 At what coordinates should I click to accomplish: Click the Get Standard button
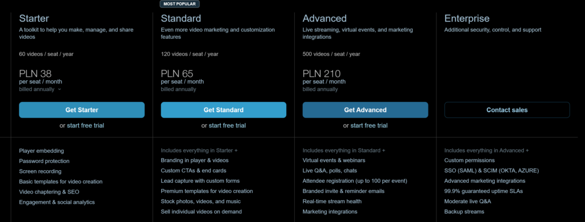tap(223, 110)
